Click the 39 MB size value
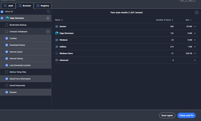The width and height of the screenshot is (201, 121). [x=189, y=26]
